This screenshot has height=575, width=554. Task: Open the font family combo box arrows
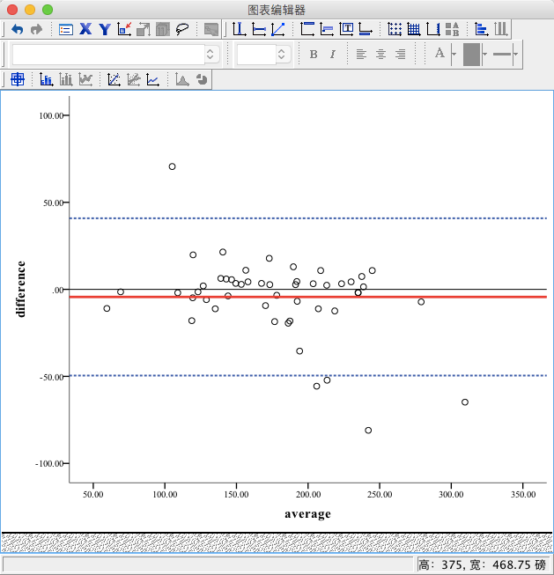click(211, 55)
